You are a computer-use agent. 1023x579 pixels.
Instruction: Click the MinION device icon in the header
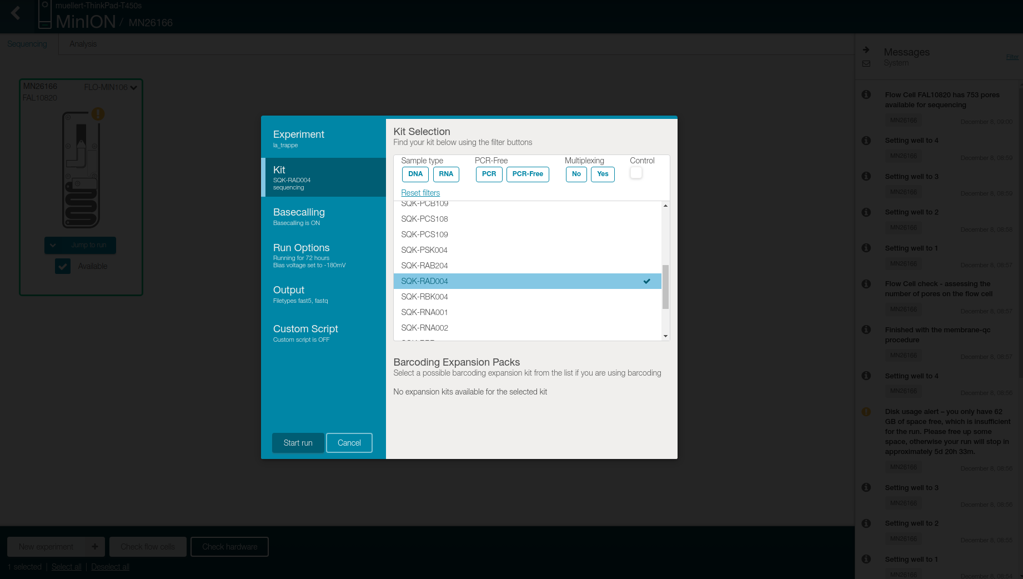click(x=44, y=14)
